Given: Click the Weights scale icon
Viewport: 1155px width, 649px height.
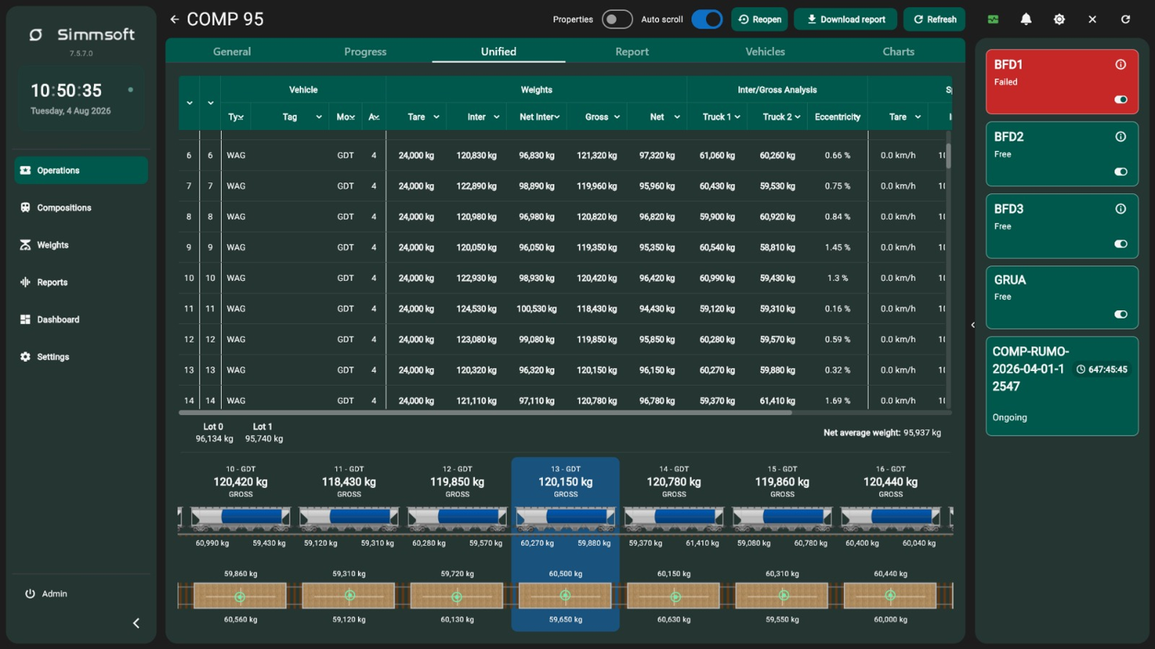Looking at the screenshot, I should pos(25,245).
